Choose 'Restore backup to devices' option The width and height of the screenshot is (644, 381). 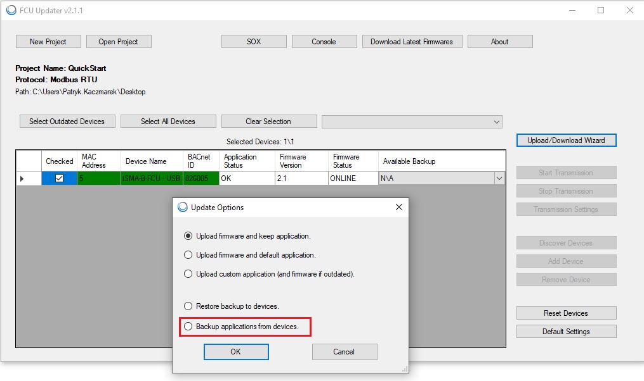(188, 306)
